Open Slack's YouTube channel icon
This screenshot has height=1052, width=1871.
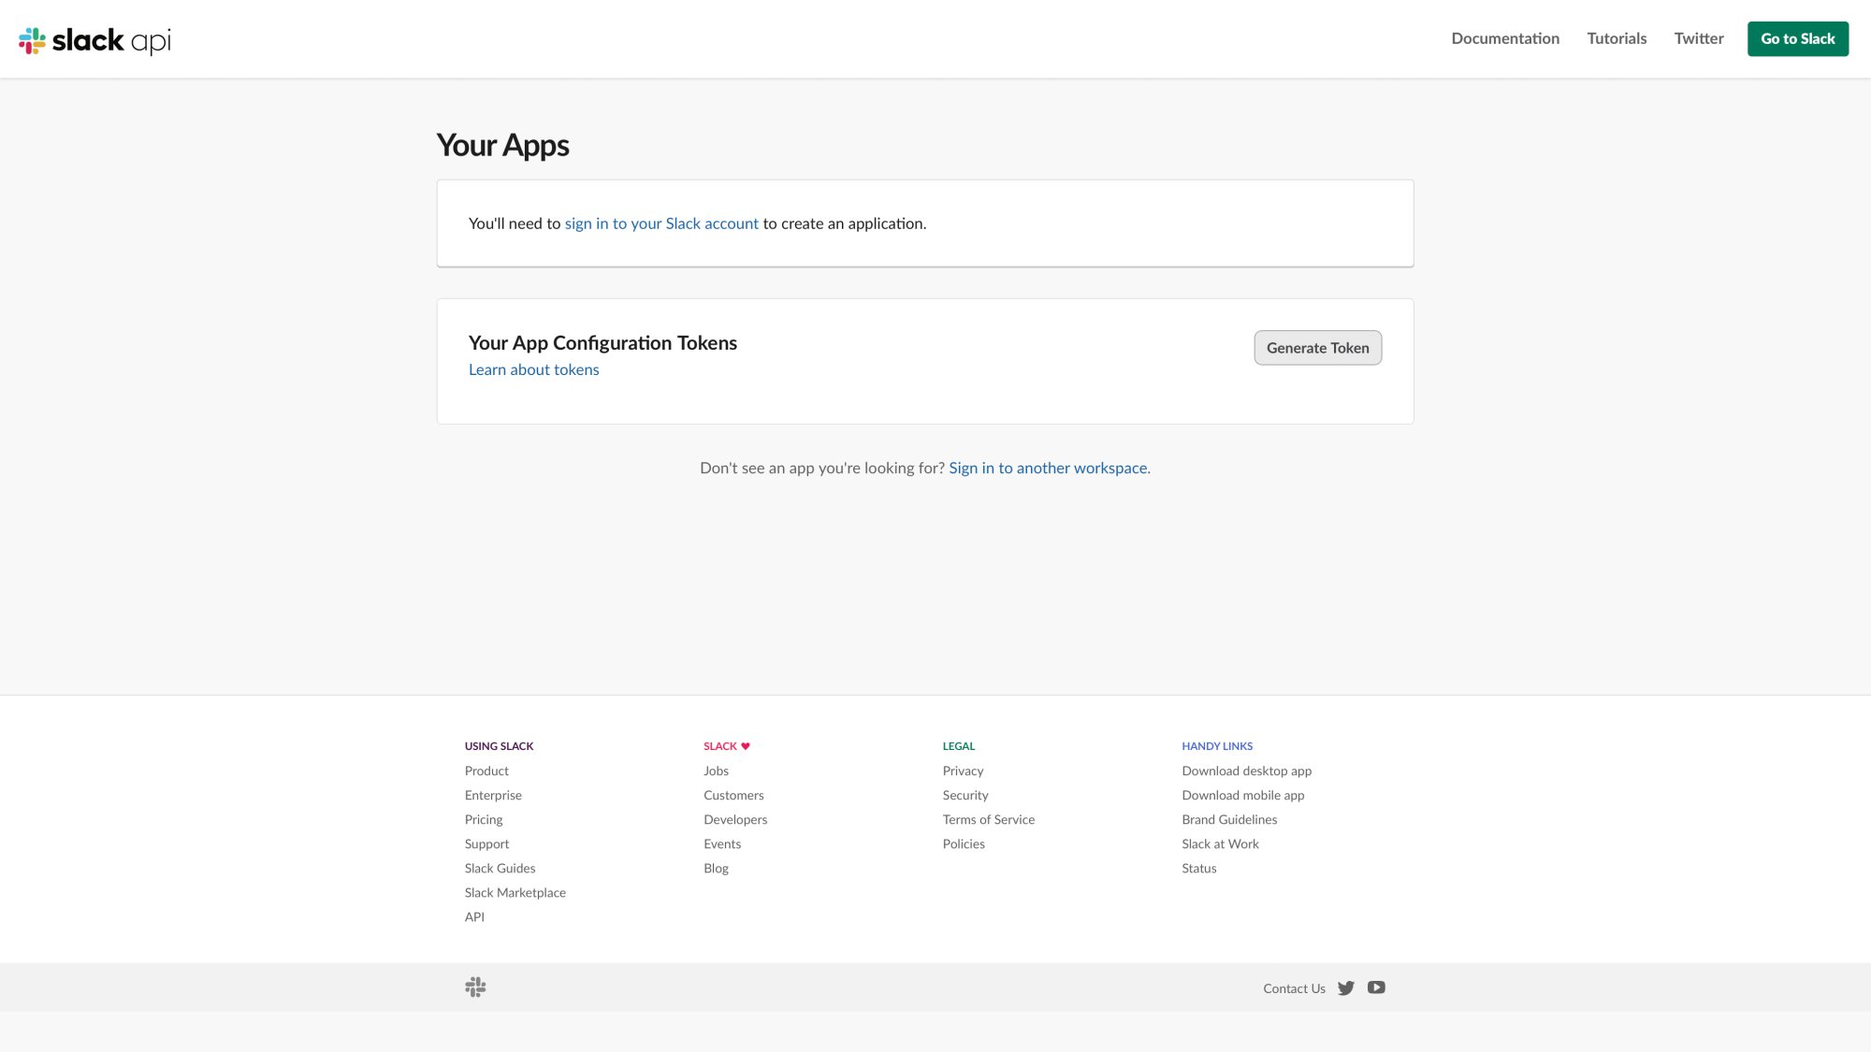pos(1375,987)
